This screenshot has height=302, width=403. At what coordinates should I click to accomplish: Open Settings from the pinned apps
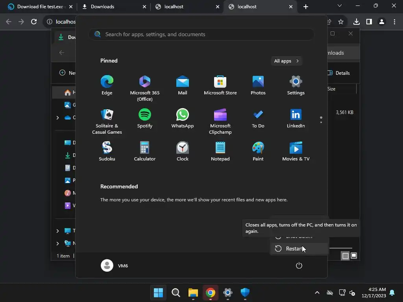296,85
